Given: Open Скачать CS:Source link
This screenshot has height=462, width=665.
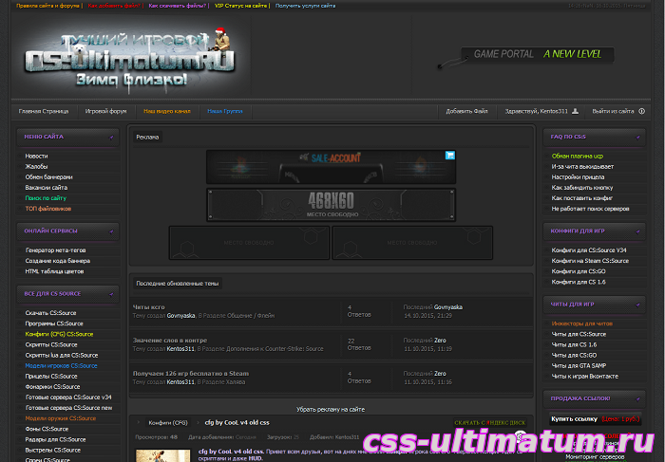Looking at the screenshot, I should coord(51,313).
